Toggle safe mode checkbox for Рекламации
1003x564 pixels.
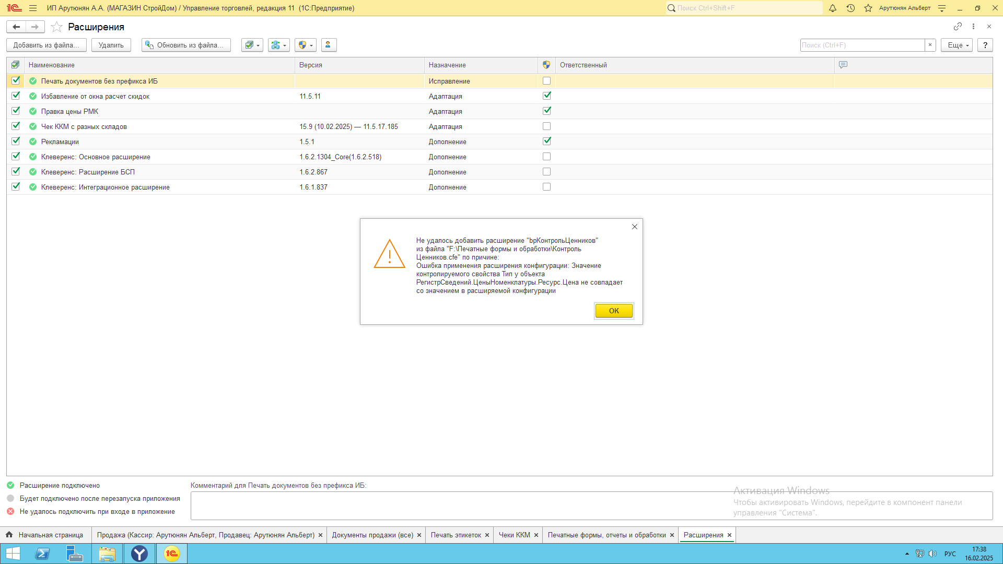click(x=546, y=141)
